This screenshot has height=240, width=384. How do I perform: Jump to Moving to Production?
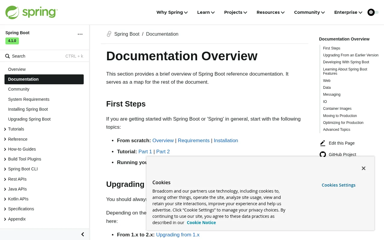pos(340,116)
